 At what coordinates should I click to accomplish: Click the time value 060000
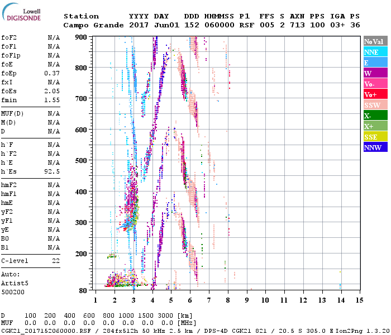(x=219, y=25)
